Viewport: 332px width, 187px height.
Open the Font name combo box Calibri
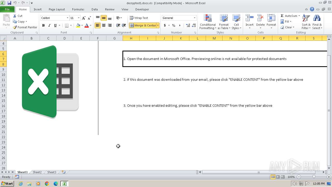[55, 18]
